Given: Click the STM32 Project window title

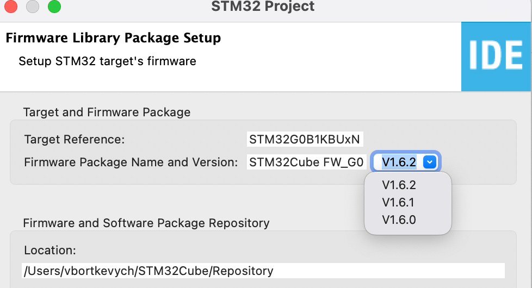Looking at the screenshot, I should coord(263,7).
